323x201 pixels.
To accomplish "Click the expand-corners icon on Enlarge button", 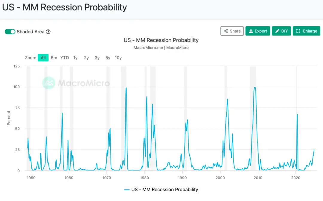I will click(x=298, y=31).
